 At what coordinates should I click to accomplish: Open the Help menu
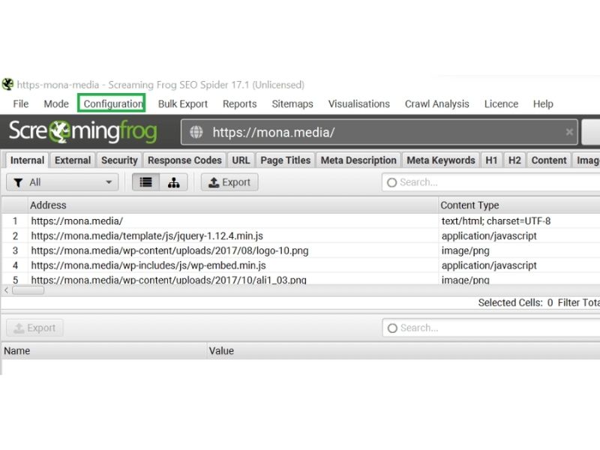point(543,103)
